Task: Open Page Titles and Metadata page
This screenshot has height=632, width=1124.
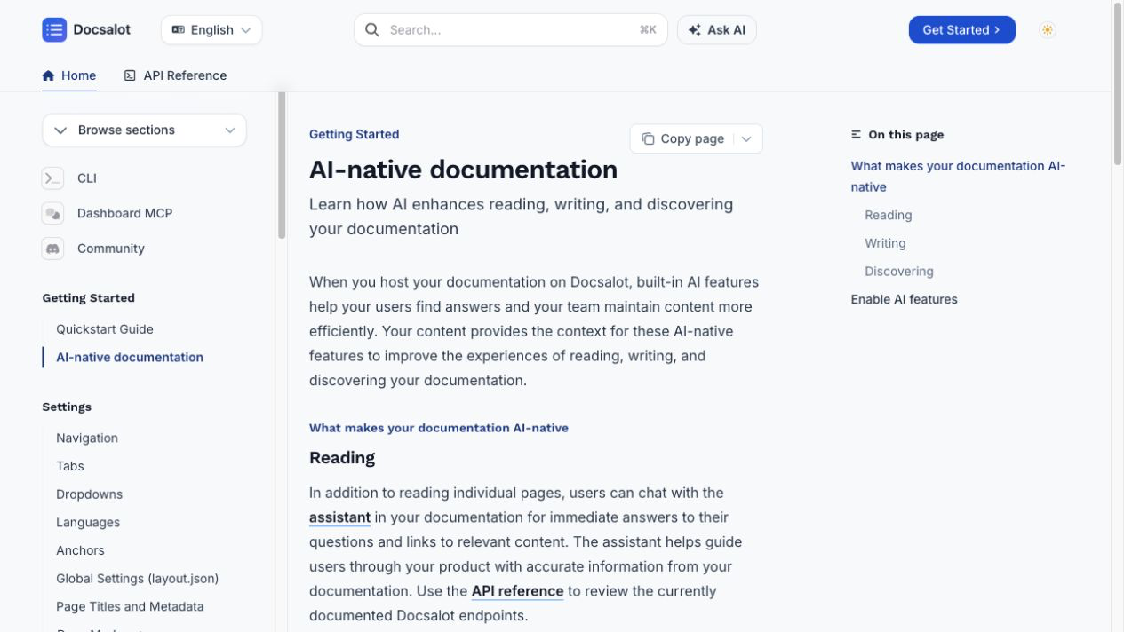Action: [130, 606]
